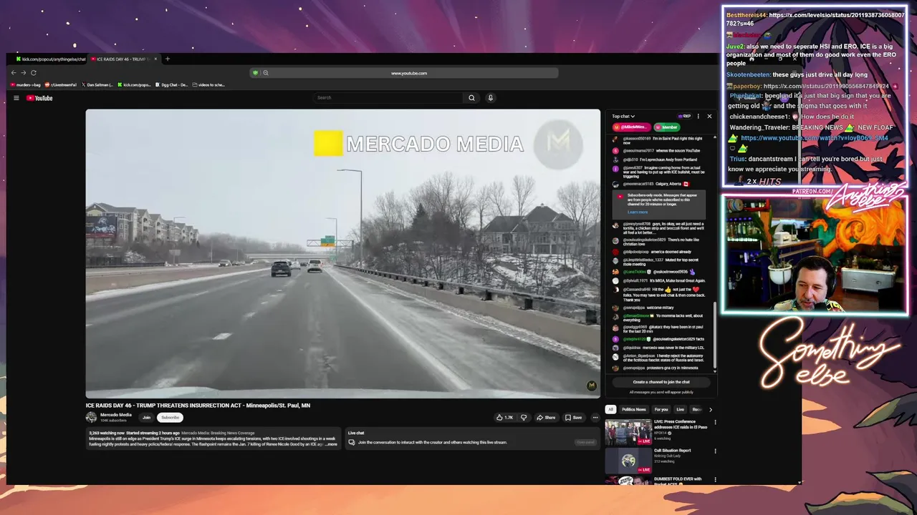The width and height of the screenshot is (917, 515).
Task: Open Press Conference ICE raids thumbnail
Action: 628,432
